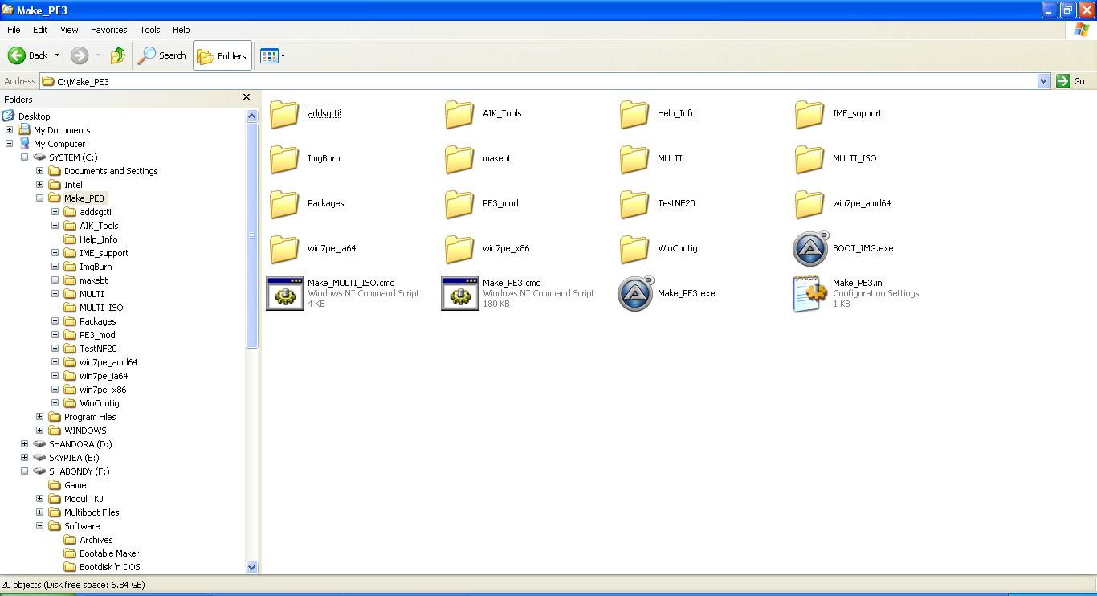Select the Packages folder icon in file pane

click(x=285, y=203)
